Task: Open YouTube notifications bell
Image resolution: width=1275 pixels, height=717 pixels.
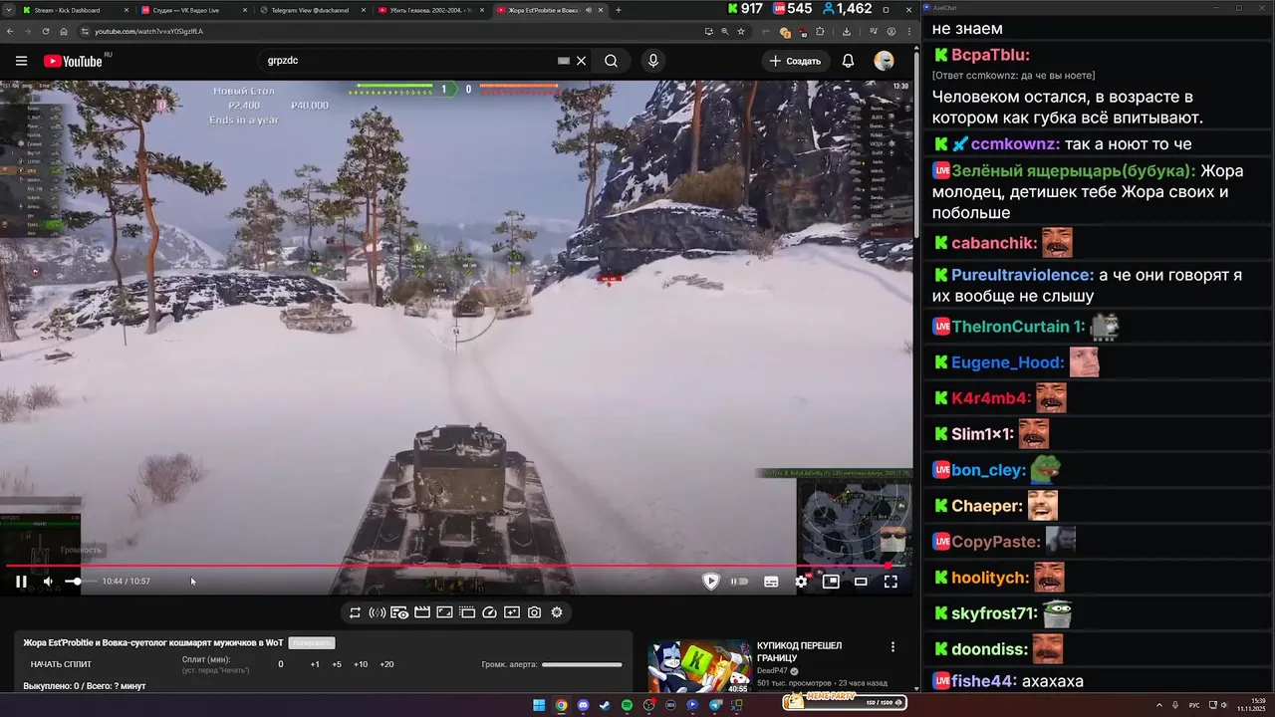Action: click(x=848, y=61)
